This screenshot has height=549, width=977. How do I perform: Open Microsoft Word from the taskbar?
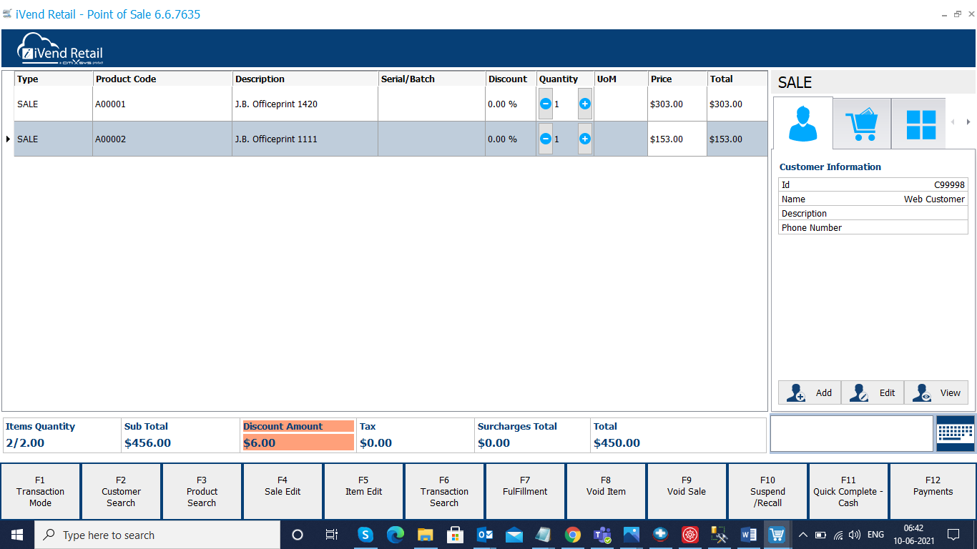click(x=749, y=535)
